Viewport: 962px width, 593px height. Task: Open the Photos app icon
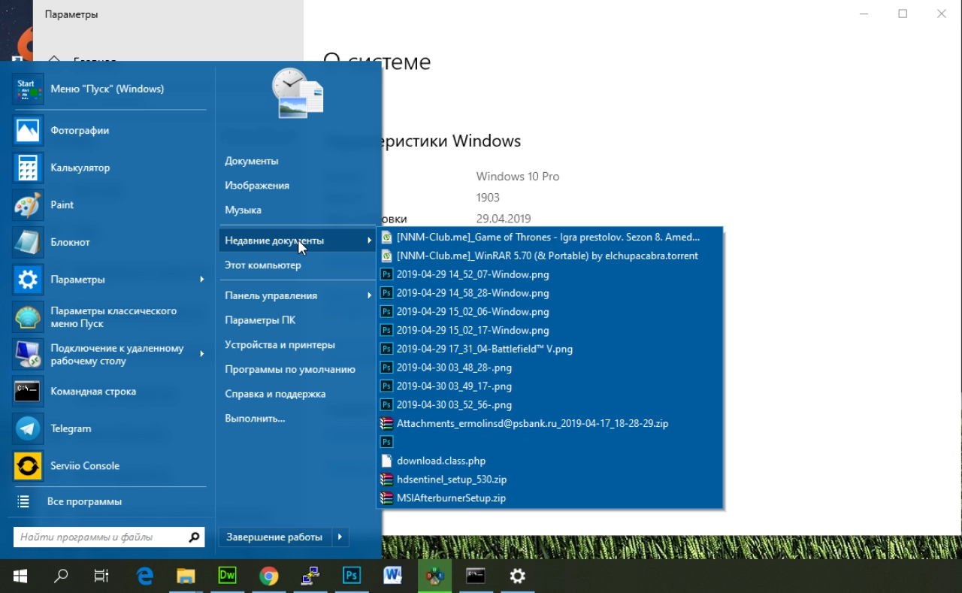[x=29, y=131]
